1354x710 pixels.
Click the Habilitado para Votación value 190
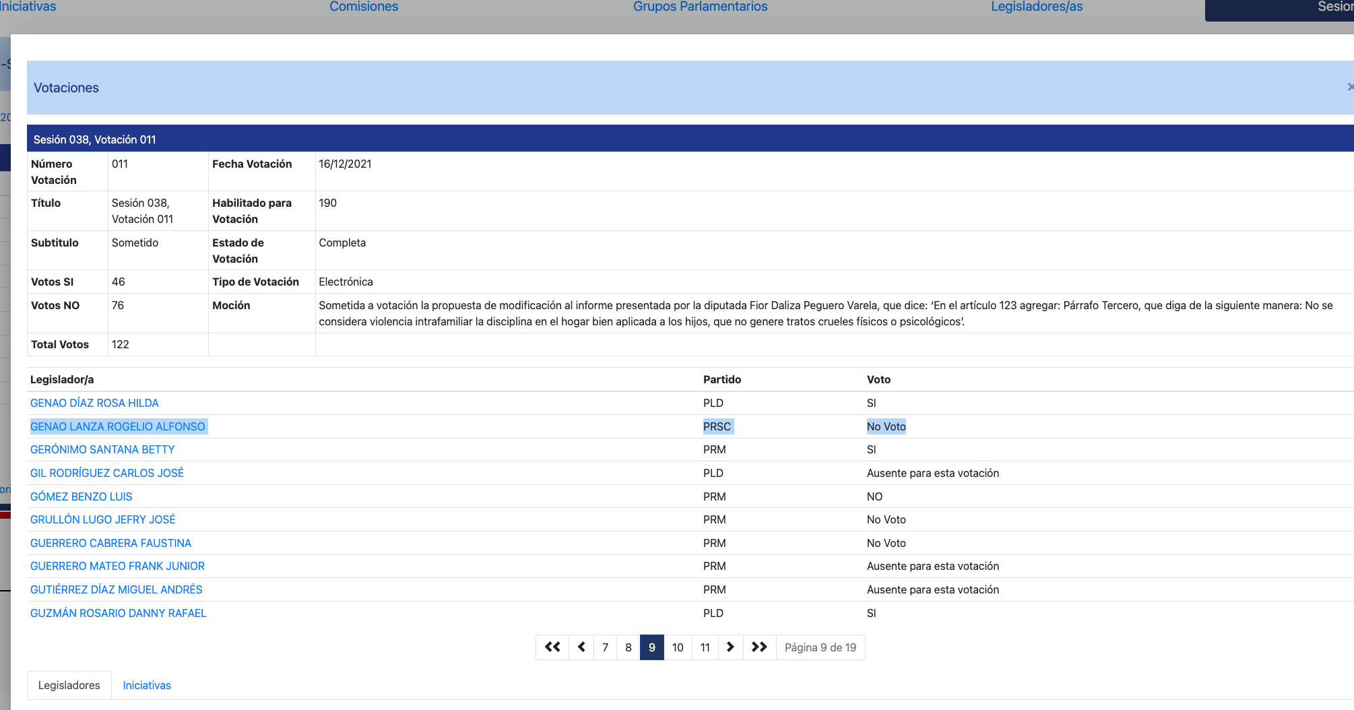tap(328, 203)
